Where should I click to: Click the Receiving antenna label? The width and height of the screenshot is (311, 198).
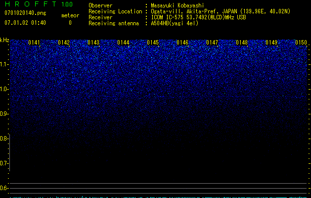coord(114,23)
